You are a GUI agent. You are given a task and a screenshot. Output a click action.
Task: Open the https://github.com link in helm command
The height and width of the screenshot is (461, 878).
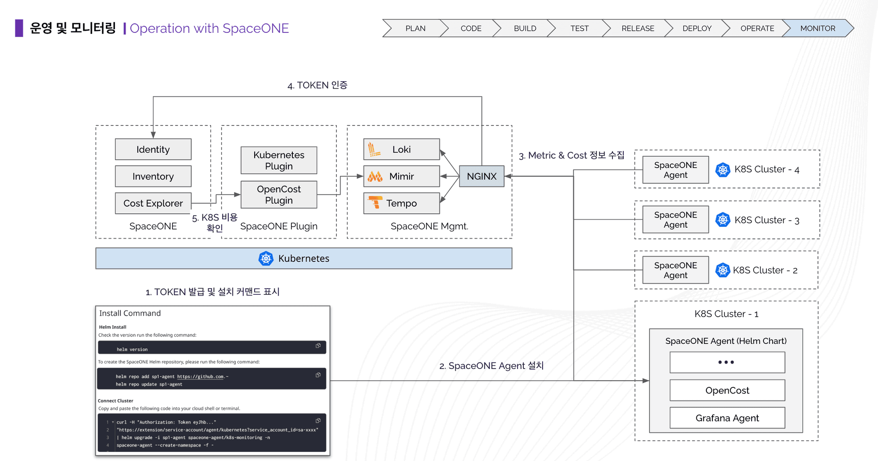[x=201, y=376]
